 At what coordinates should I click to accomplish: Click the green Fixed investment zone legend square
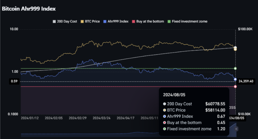(169, 21)
